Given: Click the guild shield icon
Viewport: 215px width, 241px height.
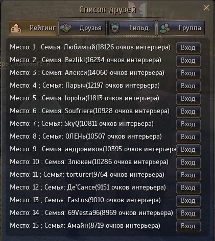Looking at the screenshot, I should coord(115,28).
